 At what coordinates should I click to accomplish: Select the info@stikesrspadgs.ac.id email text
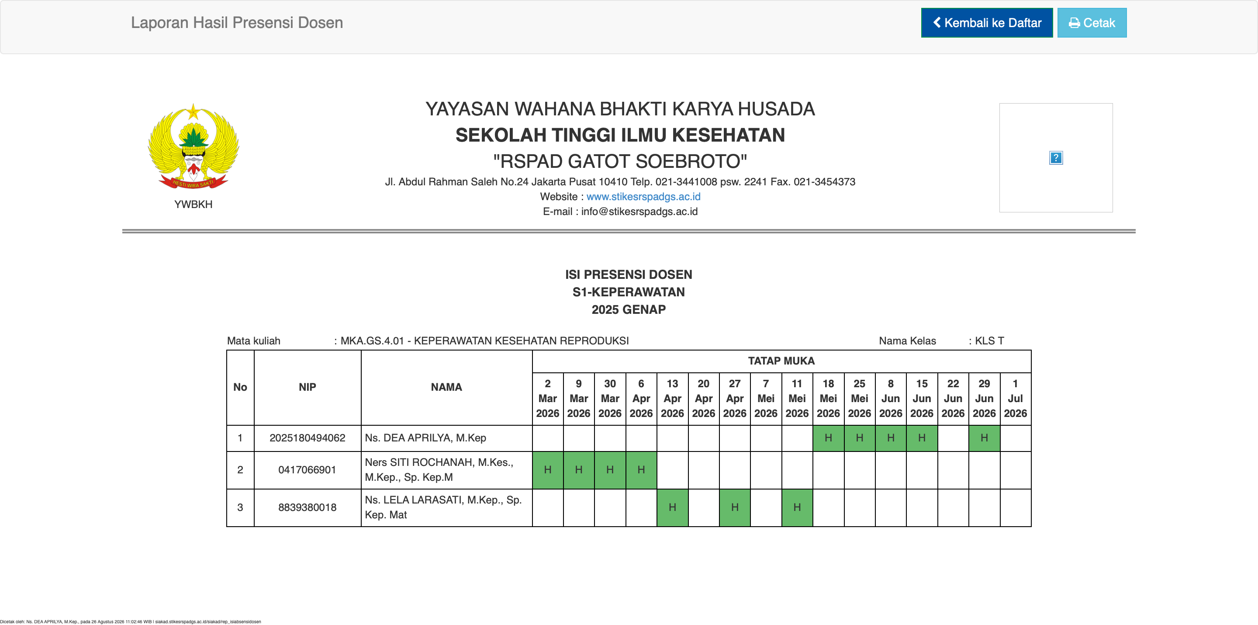click(x=639, y=212)
